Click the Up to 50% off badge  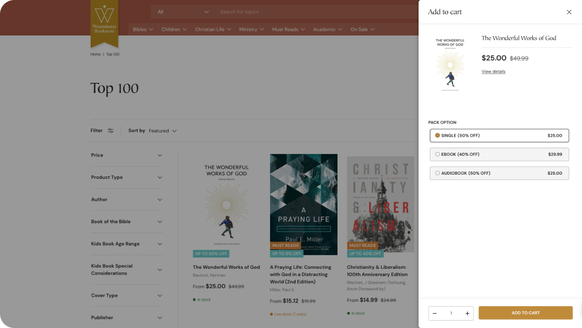[x=211, y=254]
